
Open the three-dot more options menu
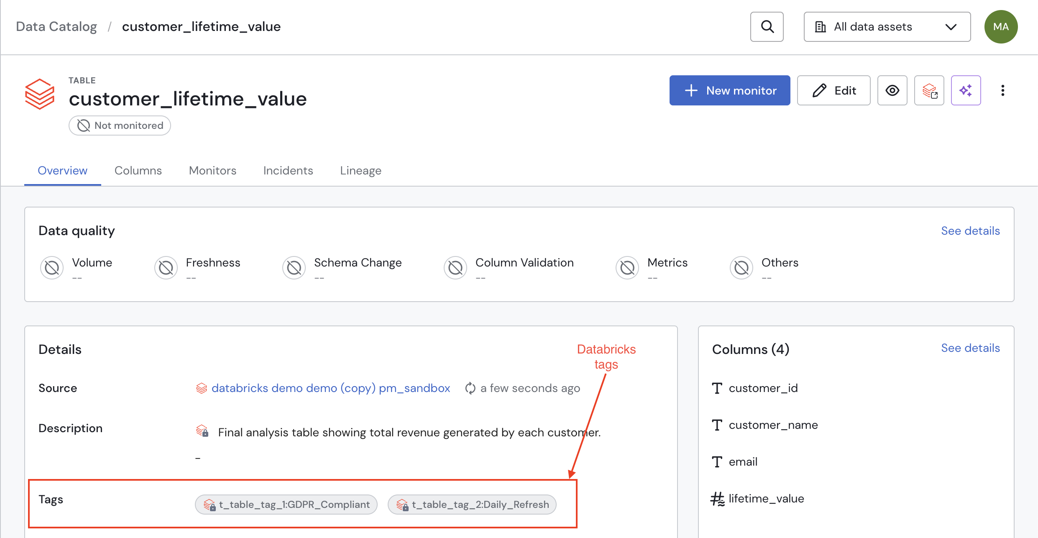[1002, 90]
